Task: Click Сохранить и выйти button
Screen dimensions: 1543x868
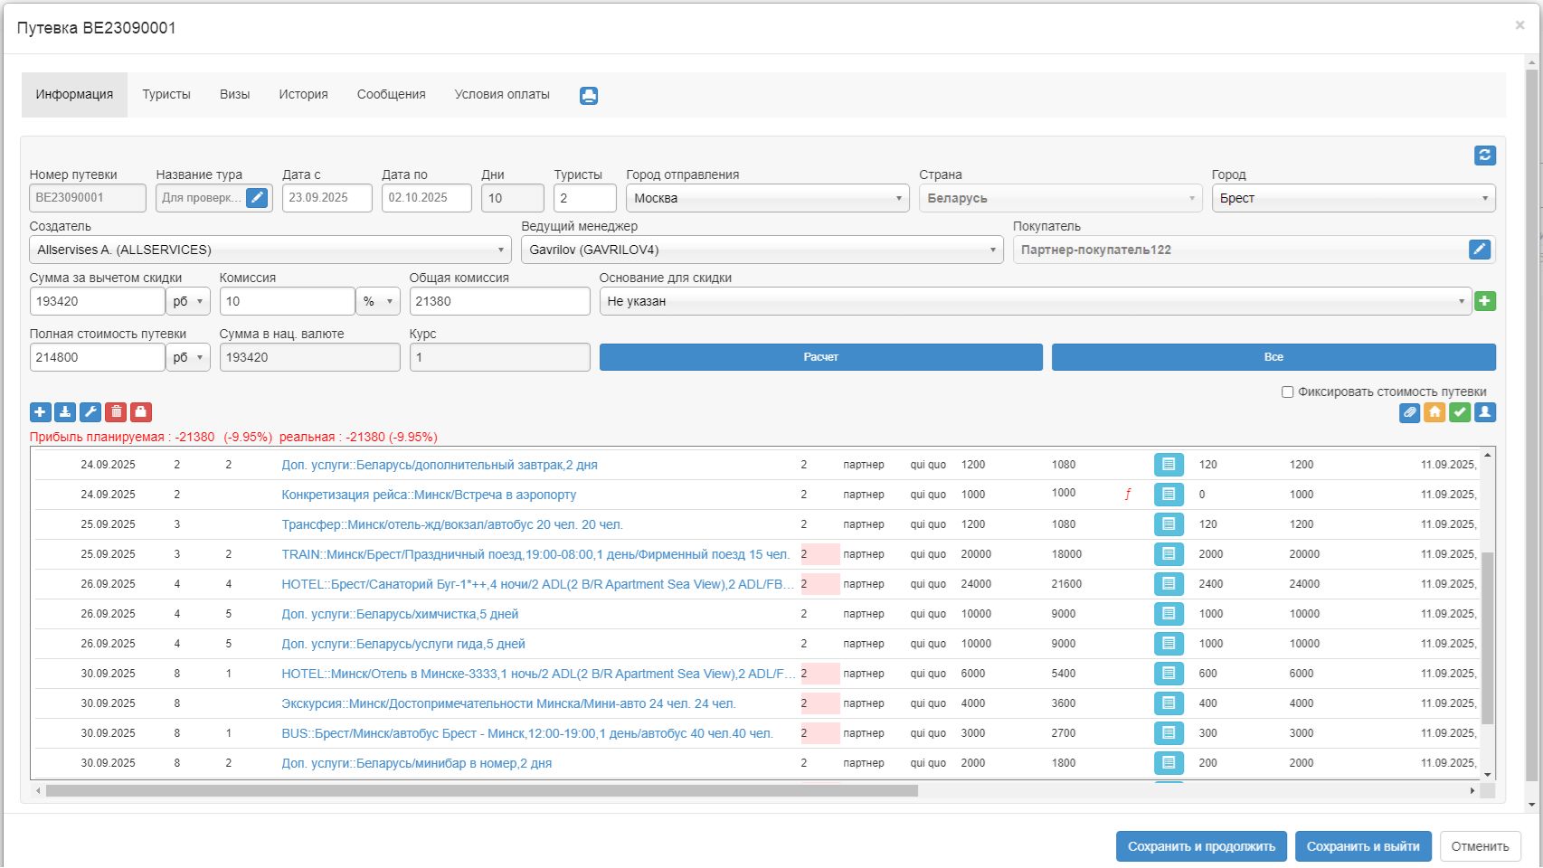Action: [x=1362, y=846]
